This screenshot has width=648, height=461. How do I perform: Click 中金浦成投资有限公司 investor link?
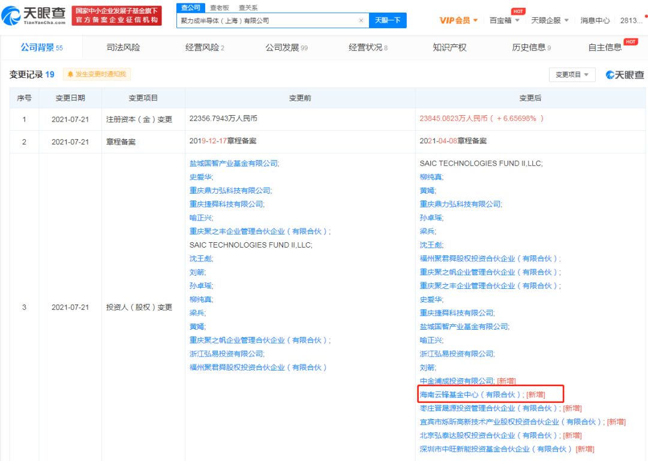pos(457,381)
